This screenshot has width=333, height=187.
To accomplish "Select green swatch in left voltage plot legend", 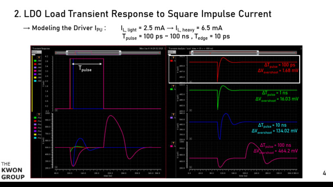I will click(x=35, y=117).
